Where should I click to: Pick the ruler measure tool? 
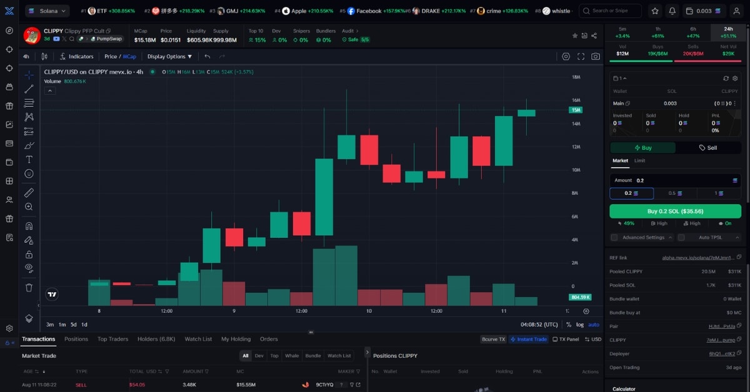point(29,193)
